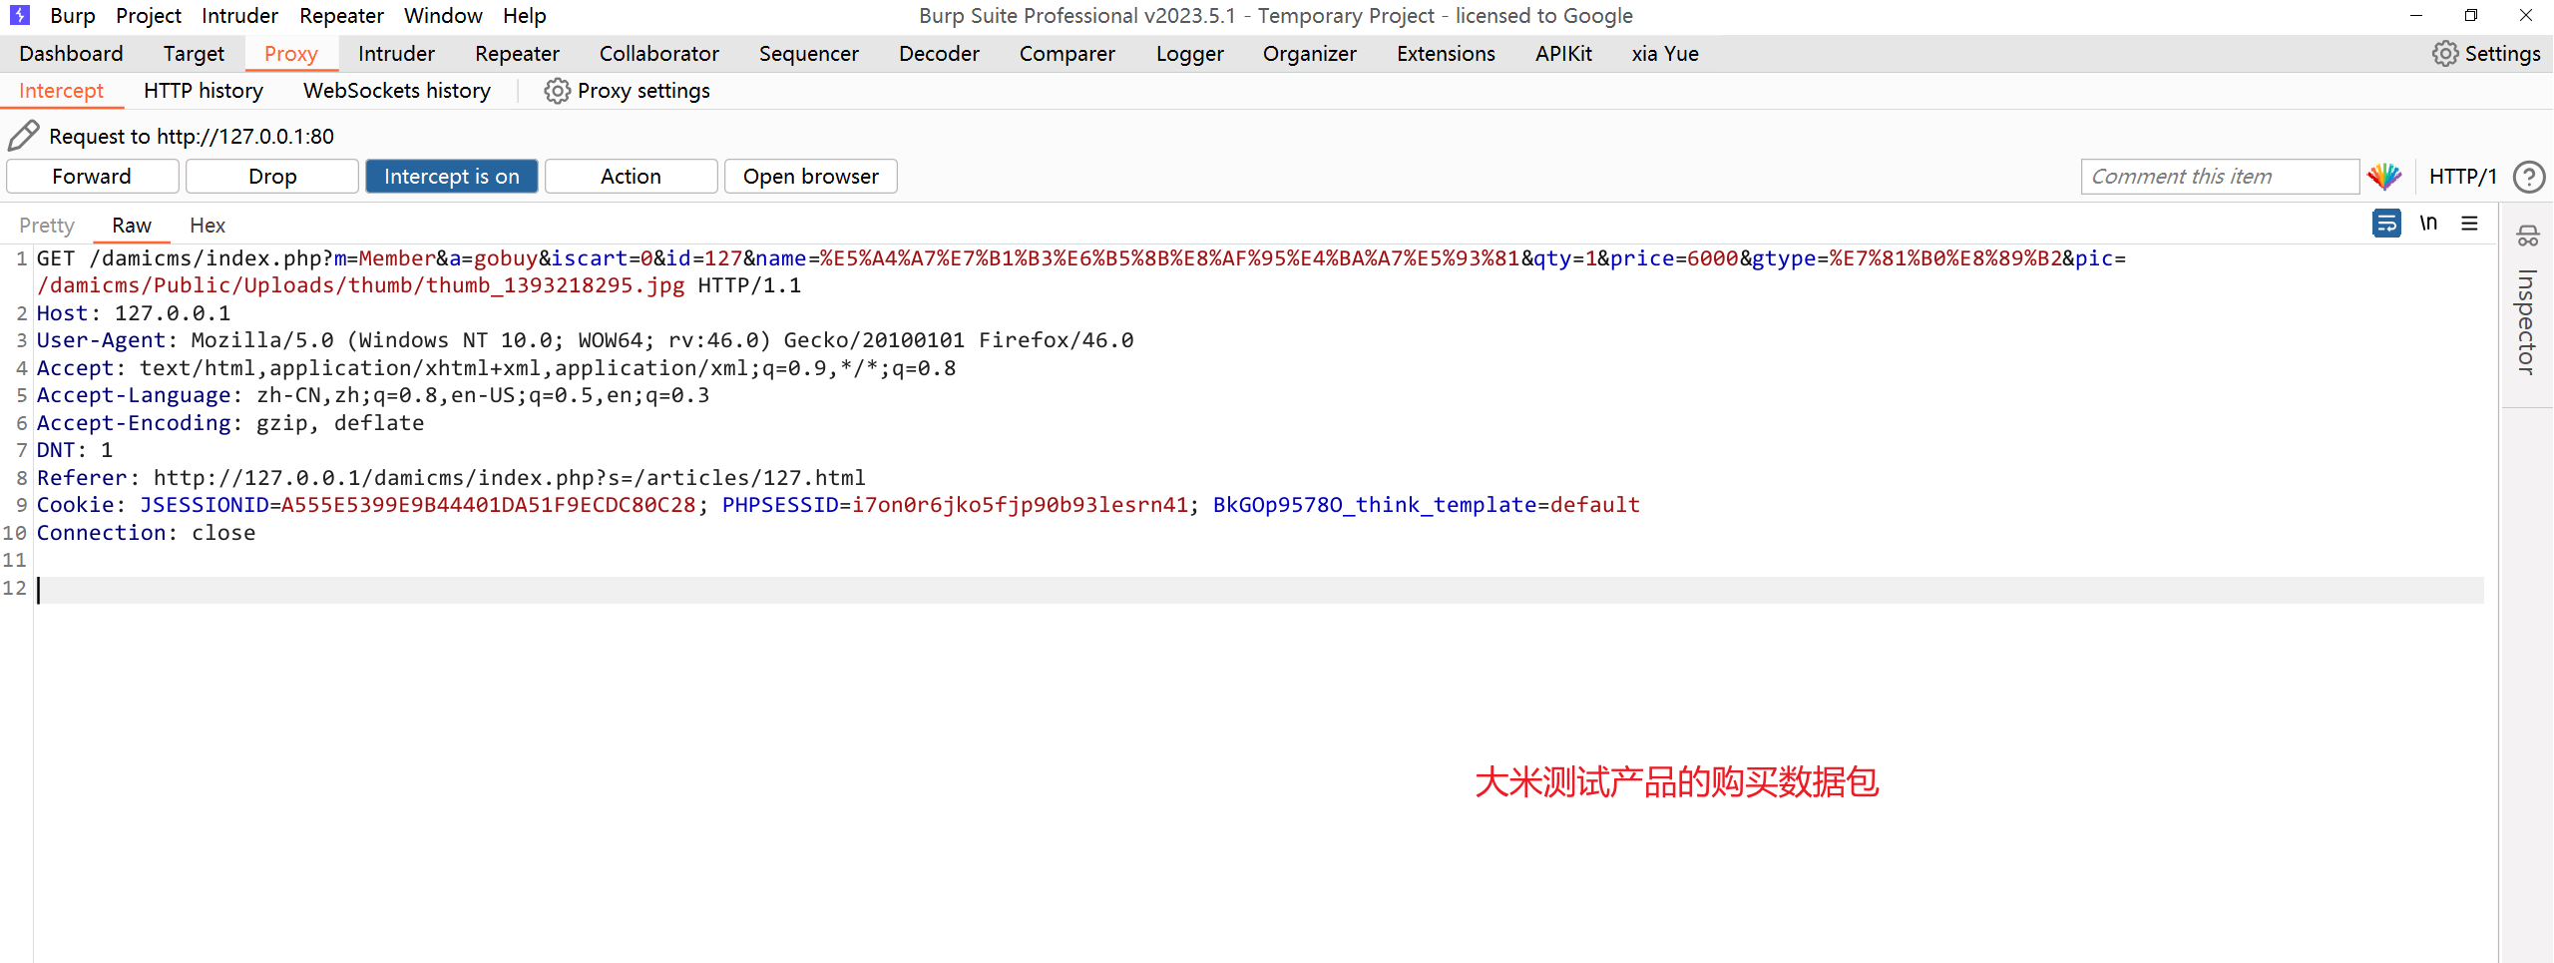Close the Burp Suite window

click(x=2526, y=16)
